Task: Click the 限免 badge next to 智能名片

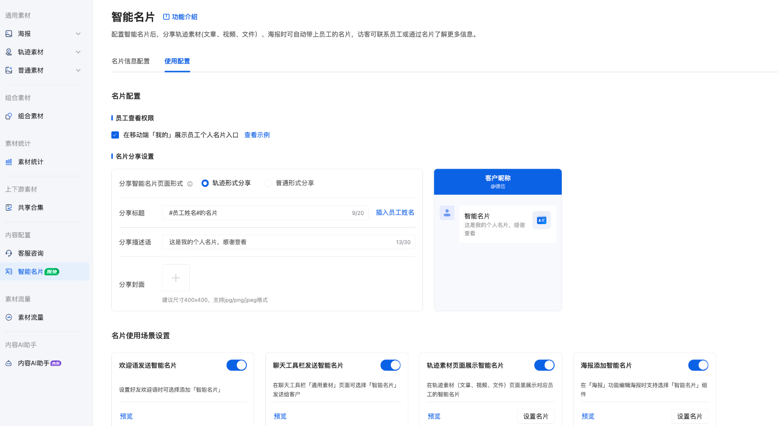Action: tap(52, 272)
